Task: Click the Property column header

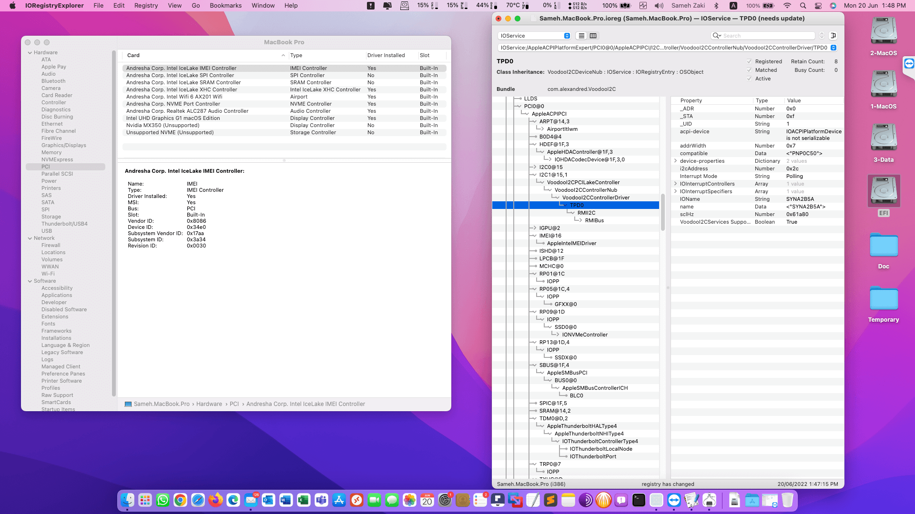Action: click(x=712, y=100)
